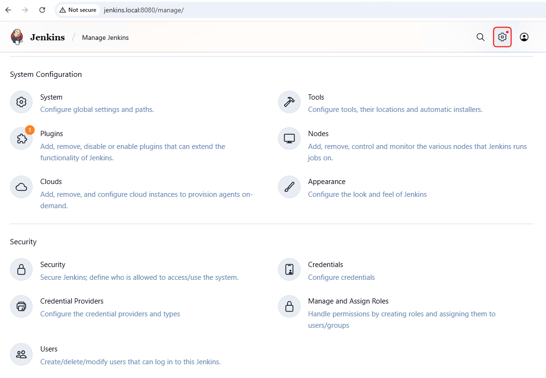The height and width of the screenshot is (378, 546).
Task: Click the browser address bar URL
Action: (x=144, y=10)
